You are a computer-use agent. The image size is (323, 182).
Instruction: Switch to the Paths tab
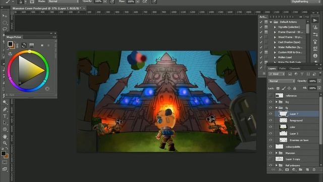283,68
